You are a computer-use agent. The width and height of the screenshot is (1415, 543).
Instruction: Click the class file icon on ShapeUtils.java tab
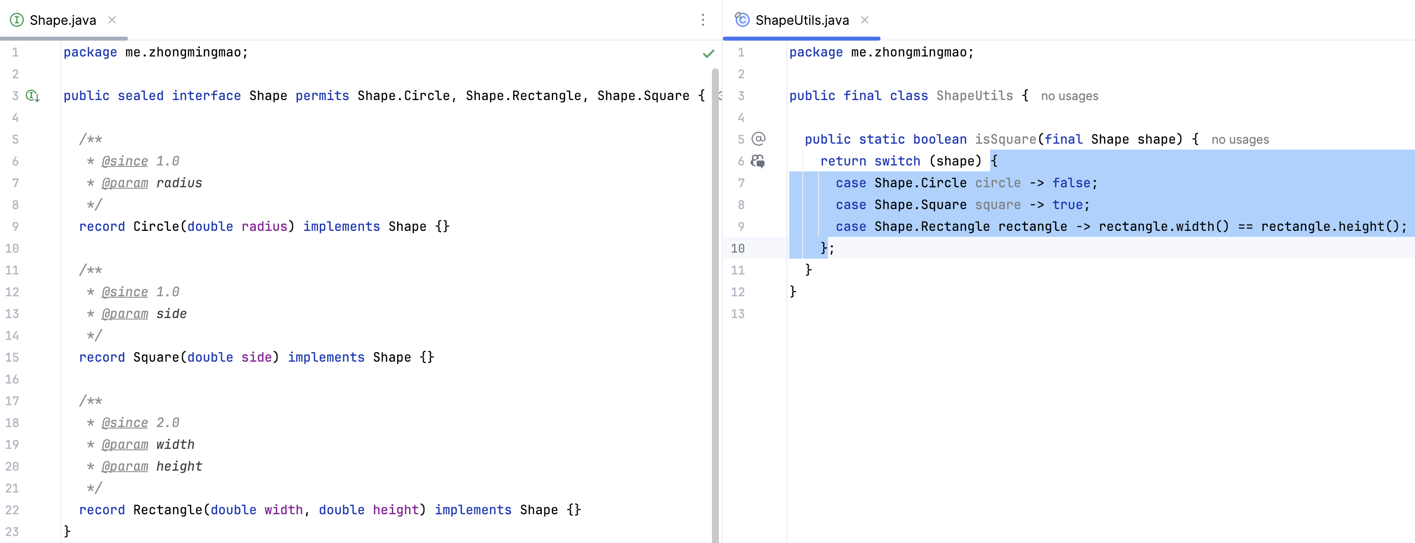tap(742, 20)
